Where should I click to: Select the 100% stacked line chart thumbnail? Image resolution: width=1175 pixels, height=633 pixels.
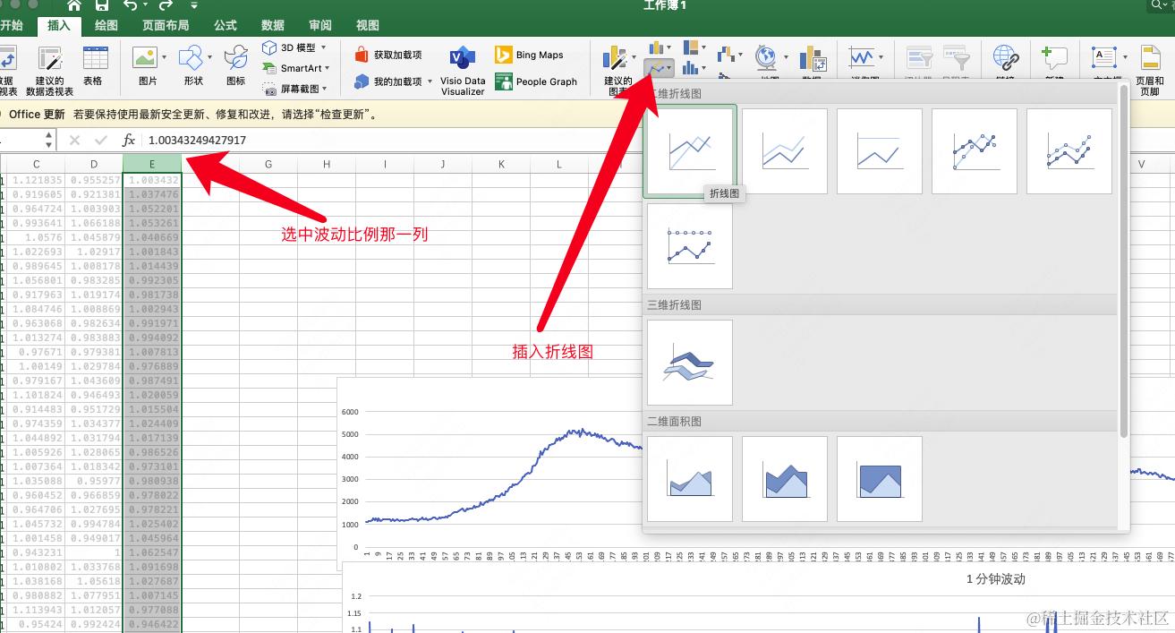coord(880,151)
